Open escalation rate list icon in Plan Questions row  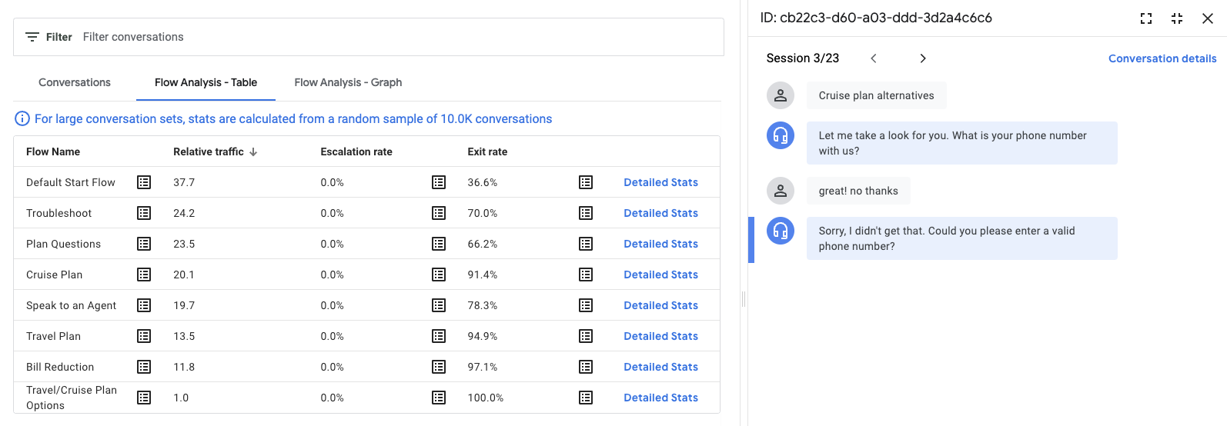[x=439, y=244]
